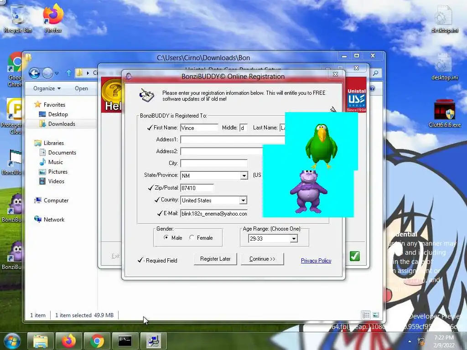
Task: Click the City input field
Action: (214, 163)
